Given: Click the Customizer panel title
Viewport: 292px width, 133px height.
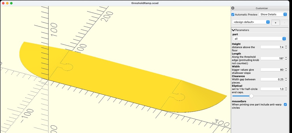Looking at the screenshot, I should click(x=262, y=8).
